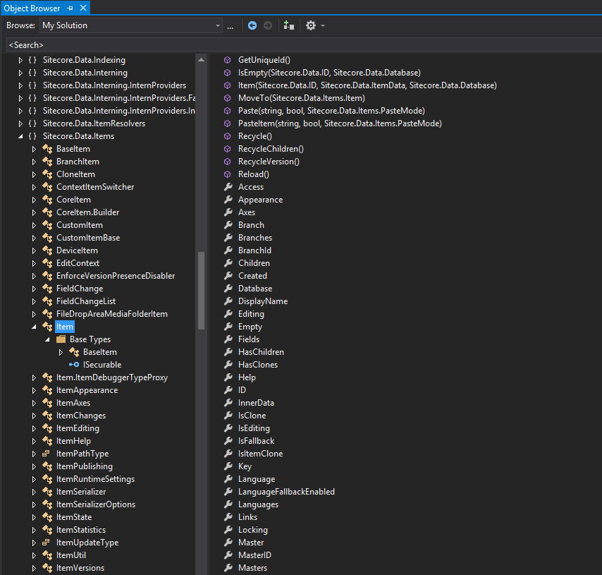Click the interface icon beside ISecurable
Viewport: 602px width, 575px height.
coord(74,364)
